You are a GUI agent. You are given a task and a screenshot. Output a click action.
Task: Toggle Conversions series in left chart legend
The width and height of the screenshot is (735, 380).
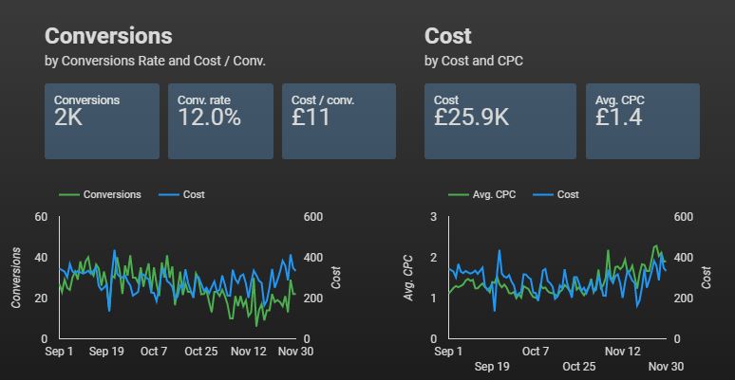click(112, 194)
